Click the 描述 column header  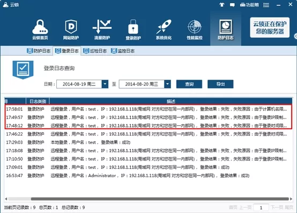[170, 101]
